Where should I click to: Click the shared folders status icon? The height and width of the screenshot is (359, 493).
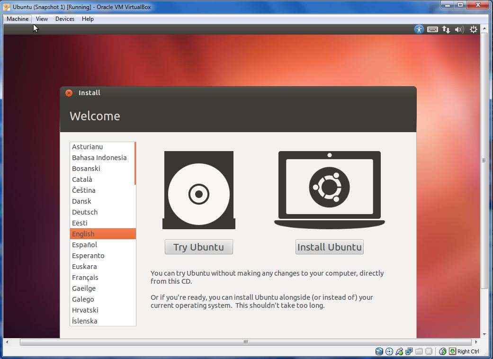tap(419, 351)
